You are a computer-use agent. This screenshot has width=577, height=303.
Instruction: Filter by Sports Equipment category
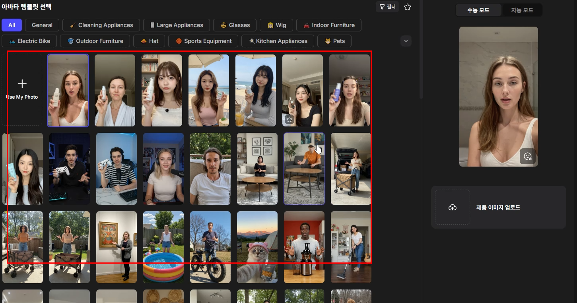pos(203,41)
